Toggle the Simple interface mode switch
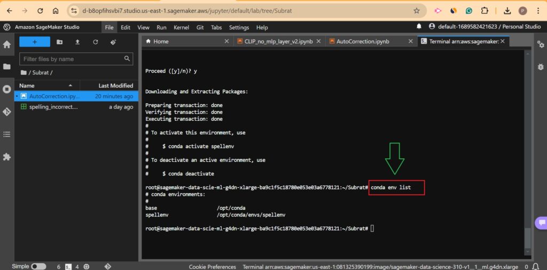This screenshot has height=270, width=547. pos(38,266)
